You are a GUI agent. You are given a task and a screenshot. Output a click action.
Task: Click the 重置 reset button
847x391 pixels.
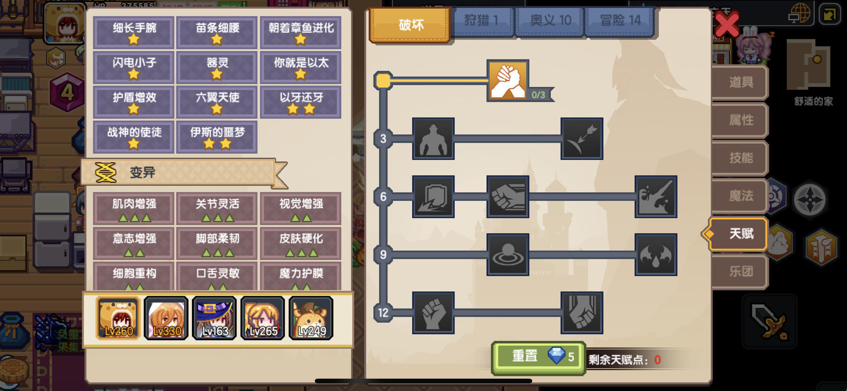click(539, 357)
